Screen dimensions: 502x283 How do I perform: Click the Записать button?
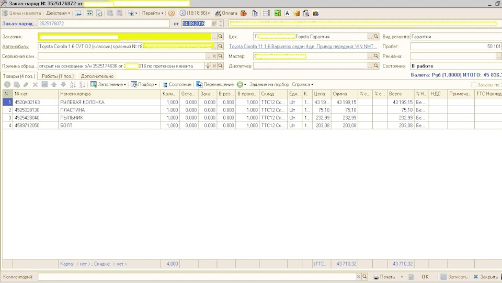point(453,277)
